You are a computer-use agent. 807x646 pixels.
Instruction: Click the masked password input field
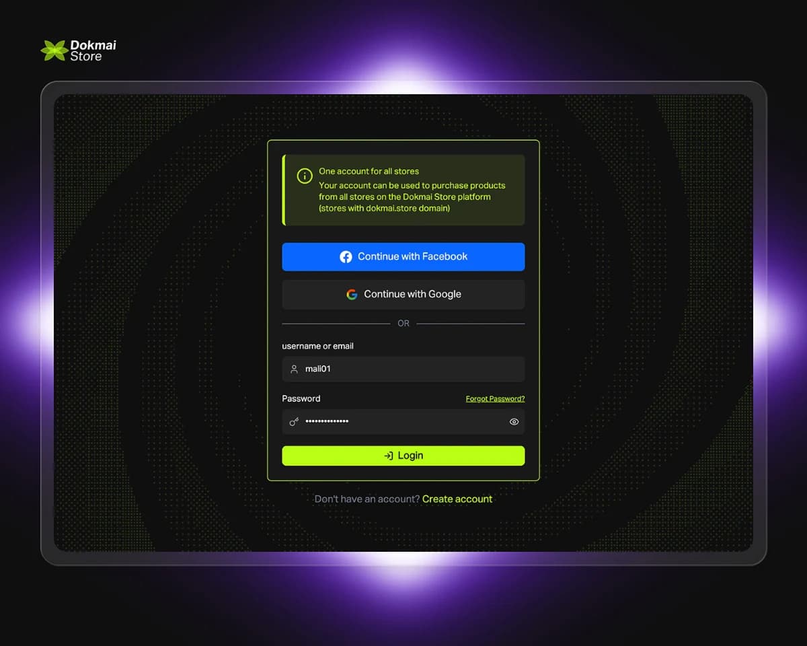403,422
